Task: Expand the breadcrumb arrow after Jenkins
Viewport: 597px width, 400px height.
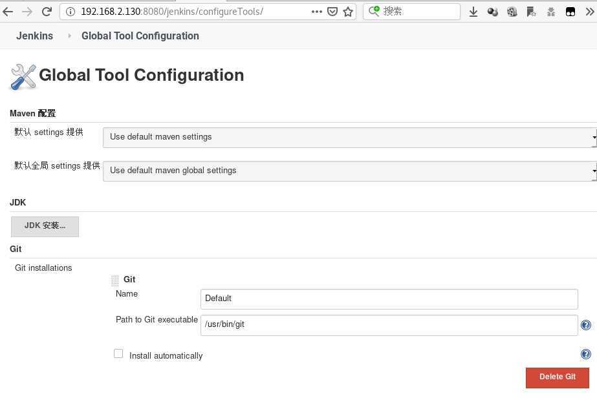Action: point(69,36)
